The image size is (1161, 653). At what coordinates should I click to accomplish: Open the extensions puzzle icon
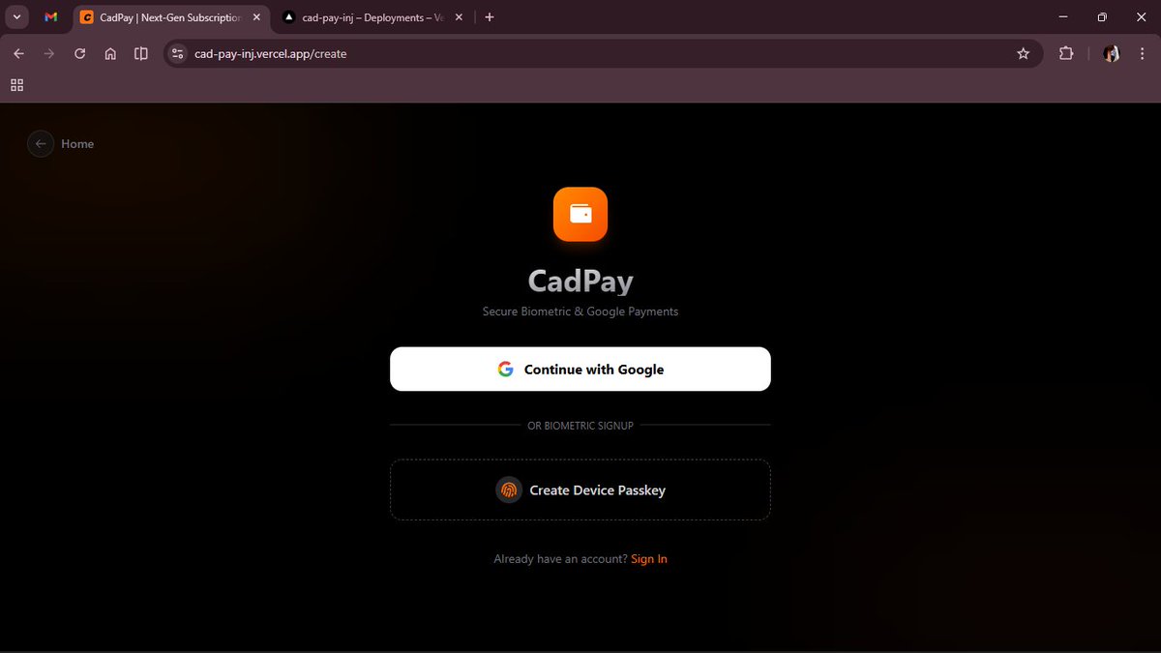click(1066, 54)
